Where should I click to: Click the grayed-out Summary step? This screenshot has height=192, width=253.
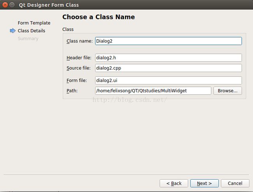coord(28,38)
